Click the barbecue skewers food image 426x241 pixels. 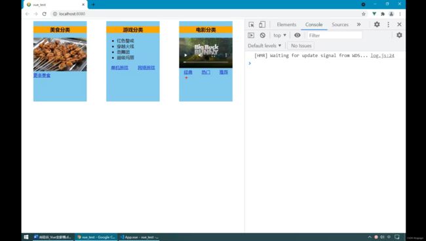pos(60,55)
